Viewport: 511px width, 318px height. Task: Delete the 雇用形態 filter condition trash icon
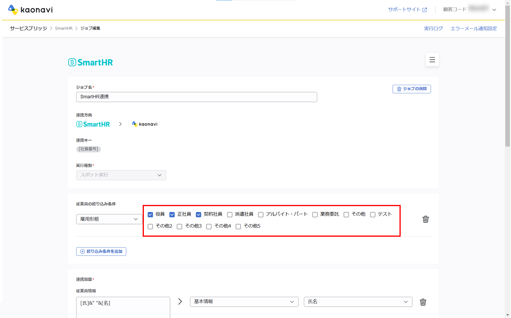(426, 219)
